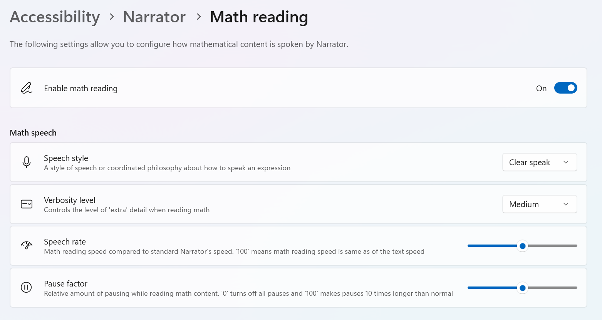Click the Pause factor slider thumb
The image size is (602, 320).
(x=522, y=288)
